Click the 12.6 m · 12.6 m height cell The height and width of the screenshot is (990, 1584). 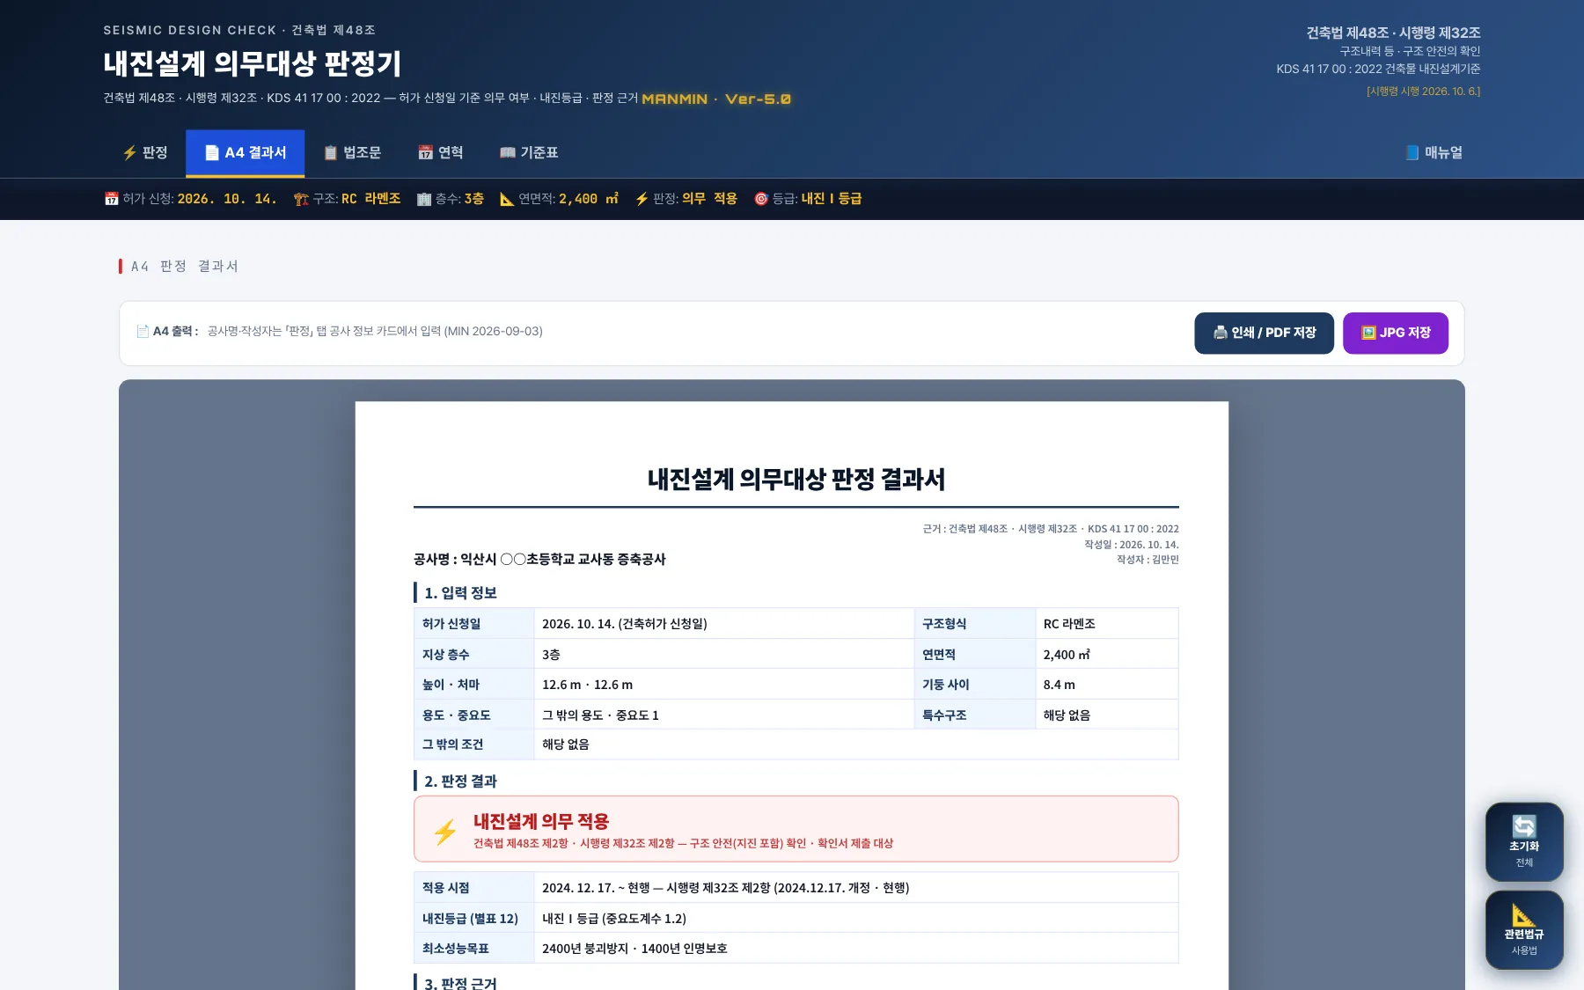point(723,685)
